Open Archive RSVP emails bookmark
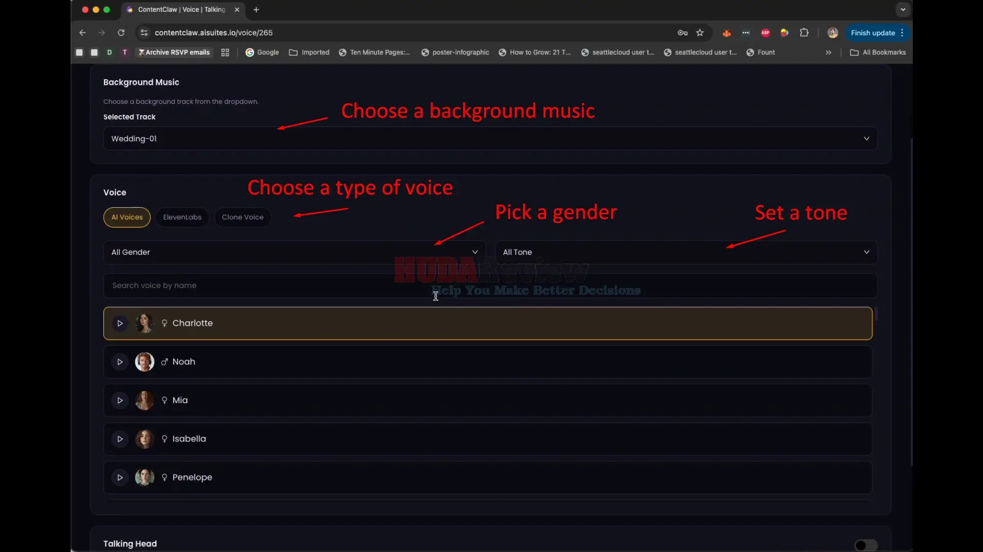The width and height of the screenshot is (983, 552). coord(174,52)
